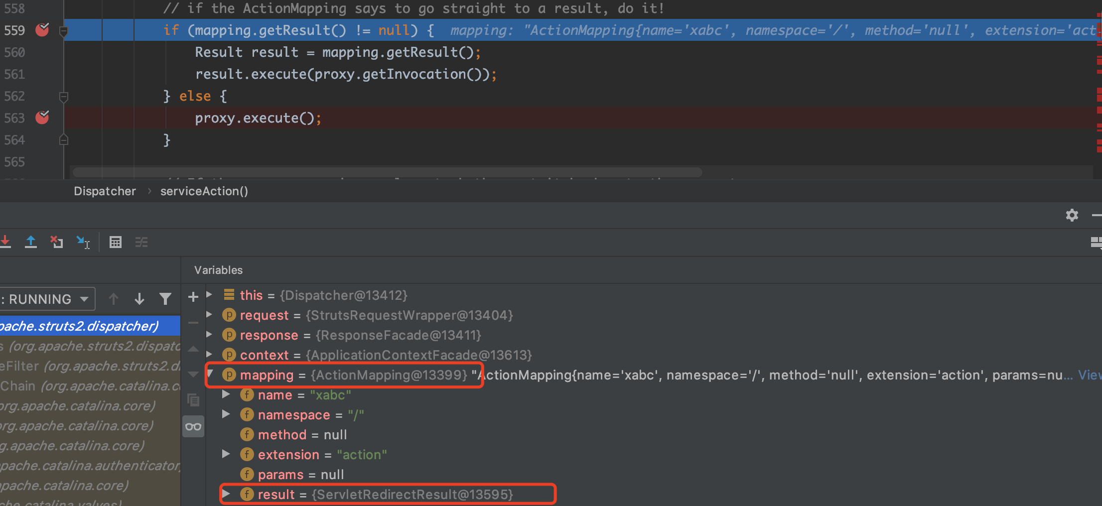Click the "xabc" name value
Screen dimensions: 1102x506
(x=330, y=395)
